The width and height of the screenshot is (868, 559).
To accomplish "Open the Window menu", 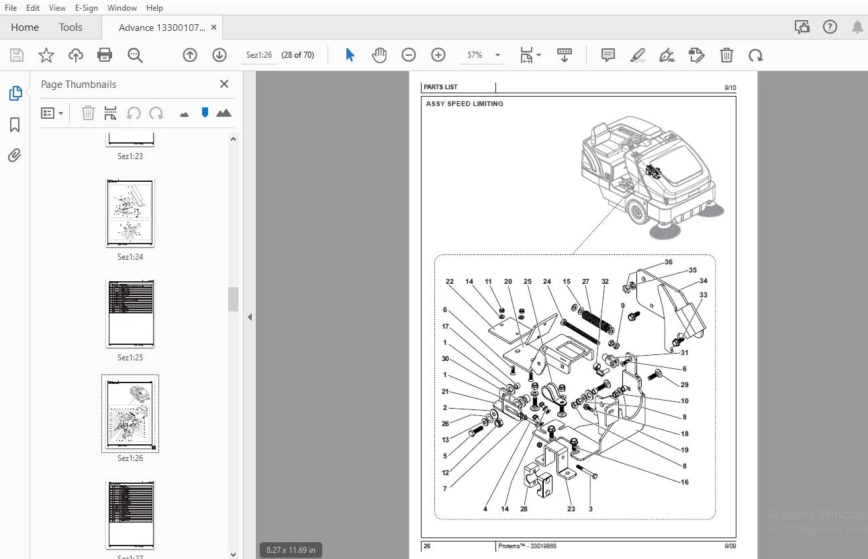I will [122, 8].
